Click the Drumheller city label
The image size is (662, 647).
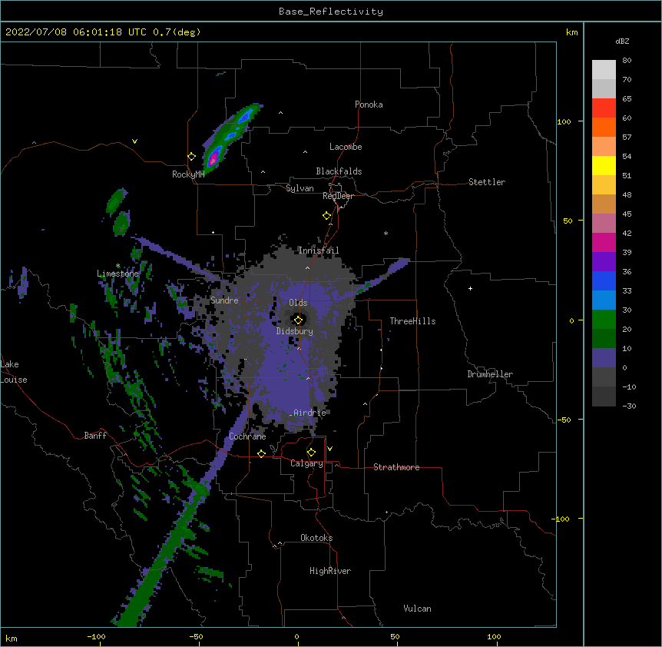coord(490,374)
